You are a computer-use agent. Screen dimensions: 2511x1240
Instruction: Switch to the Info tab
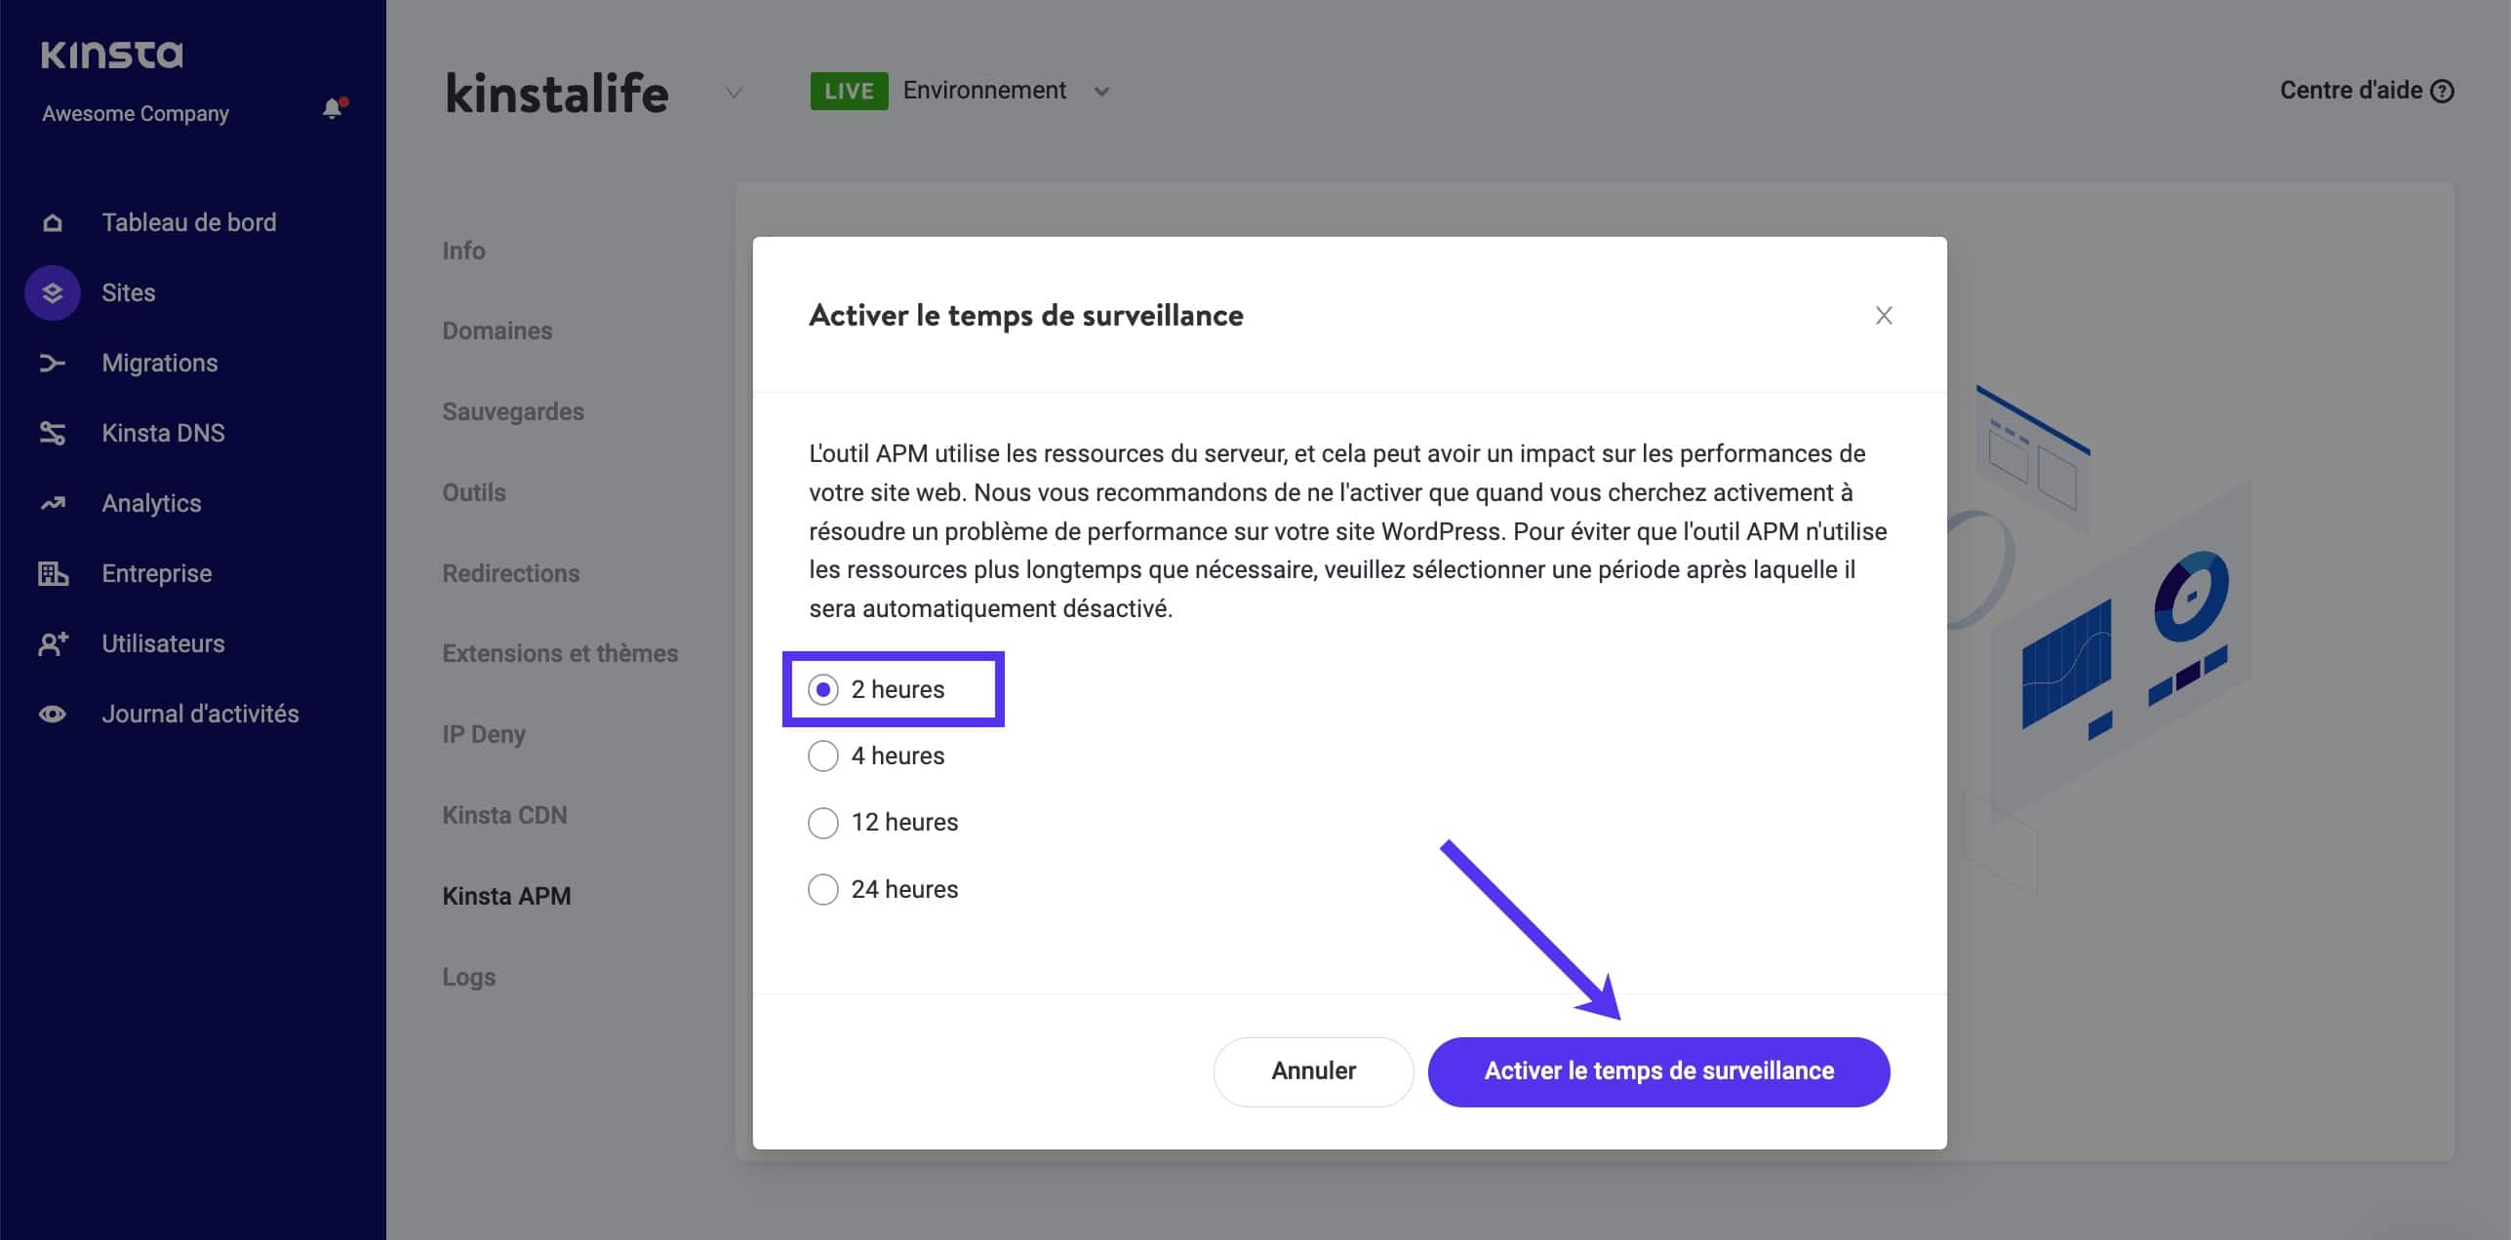pyautogui.click(x=463, y=252)
